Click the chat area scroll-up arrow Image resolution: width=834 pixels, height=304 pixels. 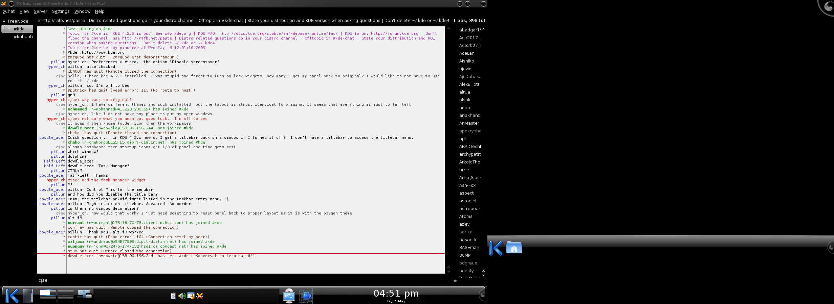(x=448, y=29)
